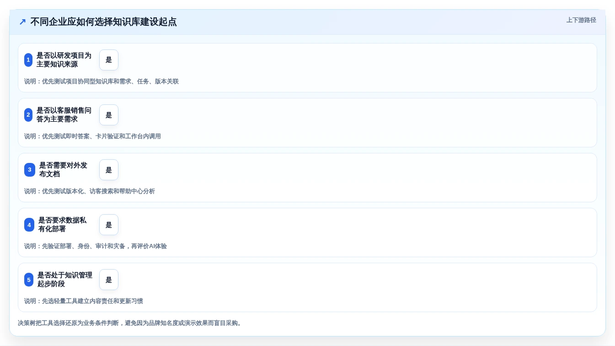This screenshot has width=615, height=346.
Task: Click the 是 button for 是否以研发项目为主要知识来源
Action: (x=109, y=60)
